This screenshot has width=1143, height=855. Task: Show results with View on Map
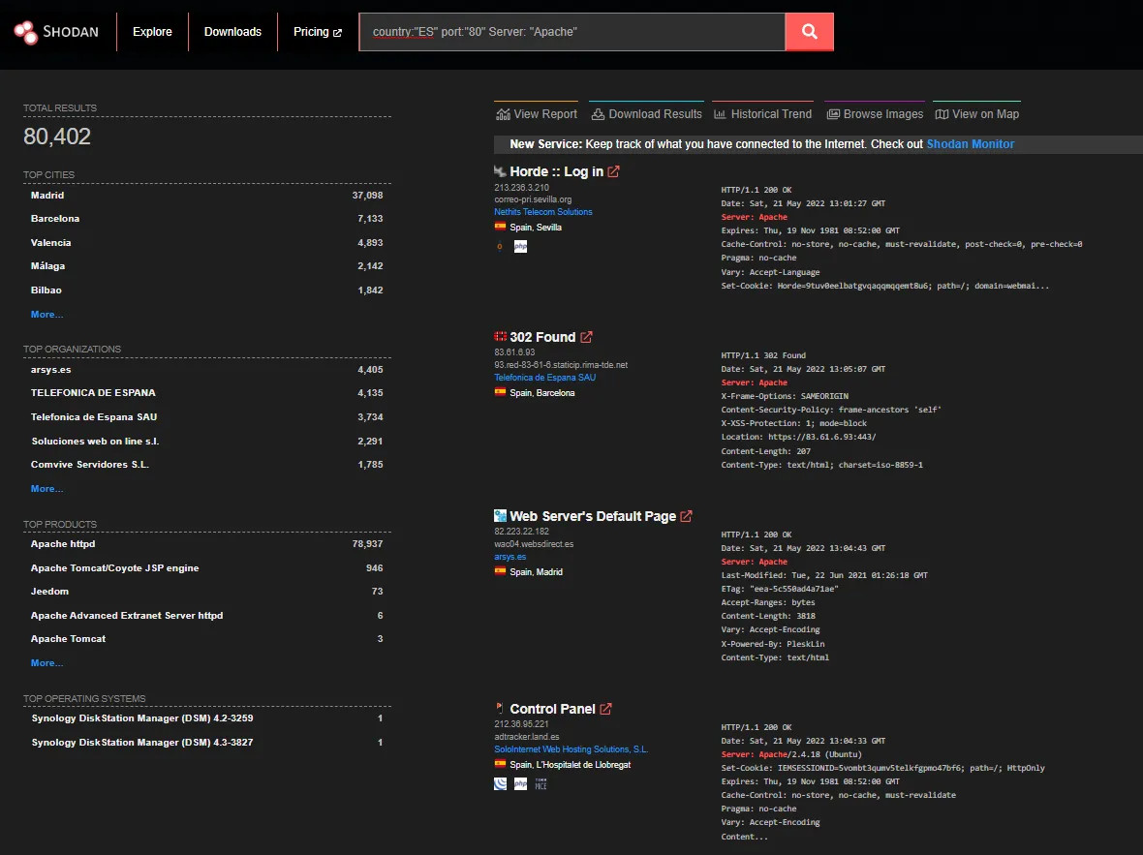(976, 113)
